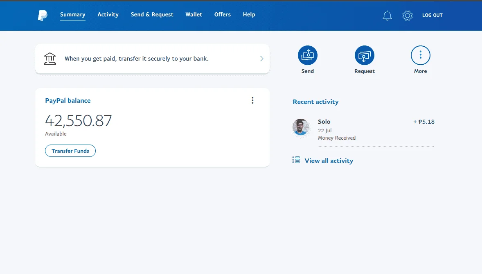Click the Available label under balance
The width and height of the screenshot is (482, 274).
(x=56, y=134)
